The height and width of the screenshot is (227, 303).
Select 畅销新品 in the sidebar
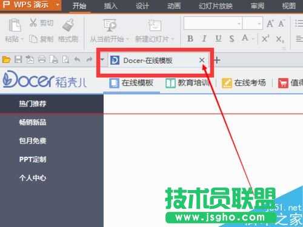pos(52,122)
